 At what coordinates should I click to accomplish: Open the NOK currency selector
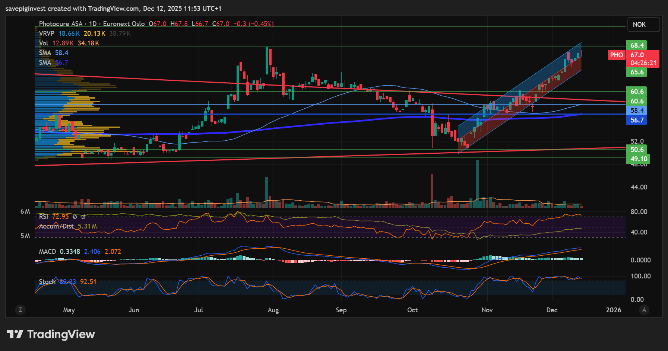click(x=643, y=25)
